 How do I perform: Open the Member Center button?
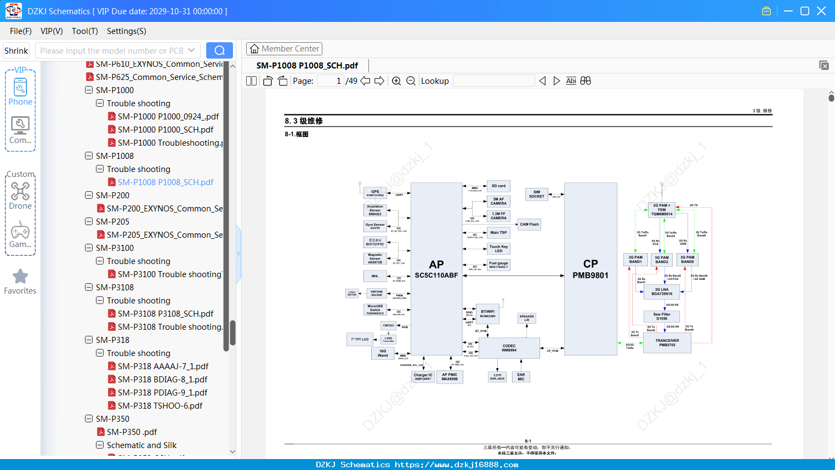[284, 49]
